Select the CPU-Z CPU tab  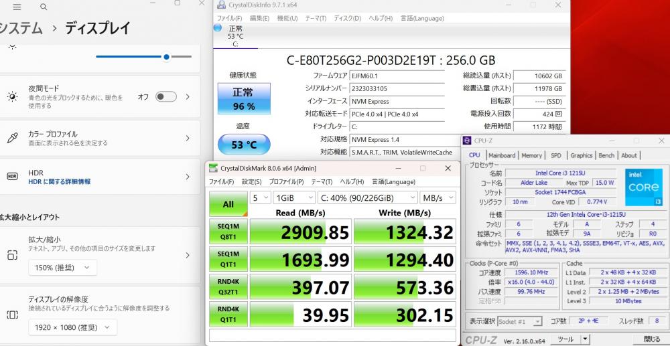474,155
